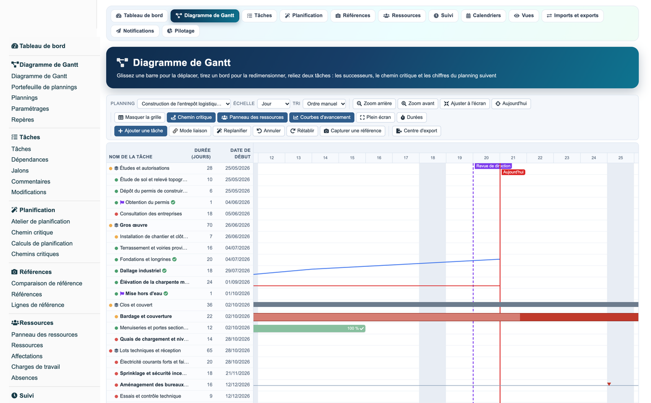
Task: Click the Annuler undo button
Action: 269,131
